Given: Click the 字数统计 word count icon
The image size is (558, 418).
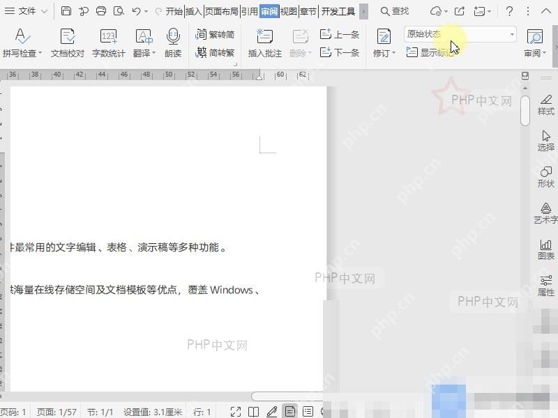Looking at the screenshot, I should (x=109, y=36).
